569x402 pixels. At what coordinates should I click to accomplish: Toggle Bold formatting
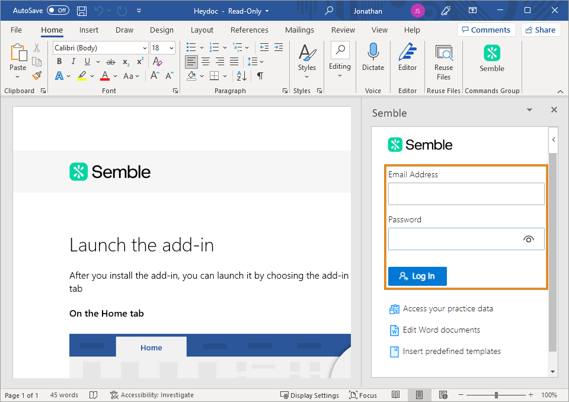click(x=59, y=62)
